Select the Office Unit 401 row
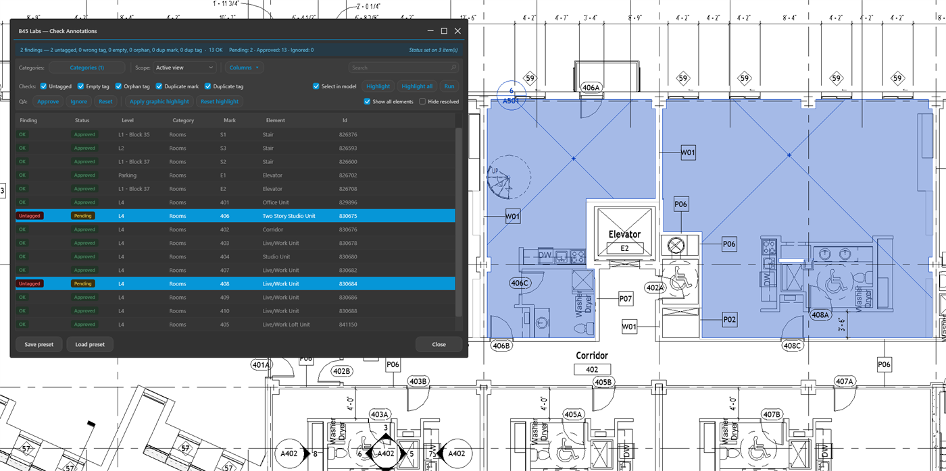 click(x=235, y=202)
